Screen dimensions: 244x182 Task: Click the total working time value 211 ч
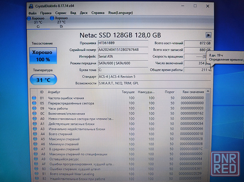197,70
